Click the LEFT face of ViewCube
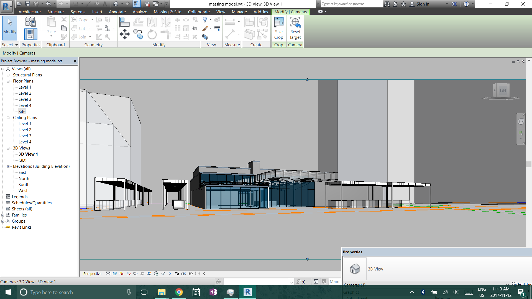This screenshot has height=299, width=532. (x=503, y=90)
